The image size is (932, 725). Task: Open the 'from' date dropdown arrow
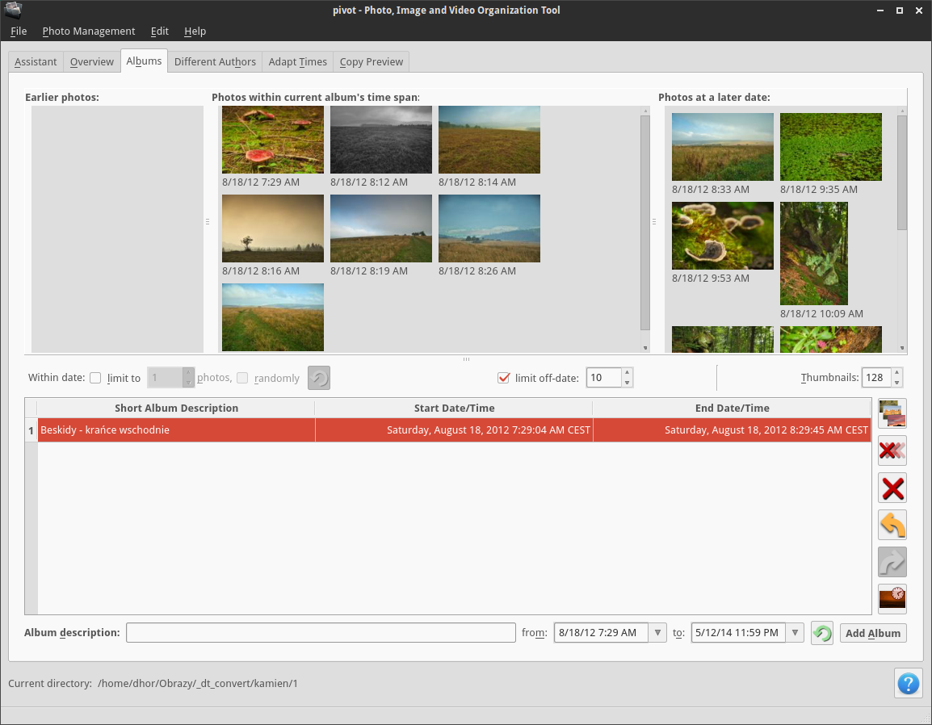click(657, 633)
